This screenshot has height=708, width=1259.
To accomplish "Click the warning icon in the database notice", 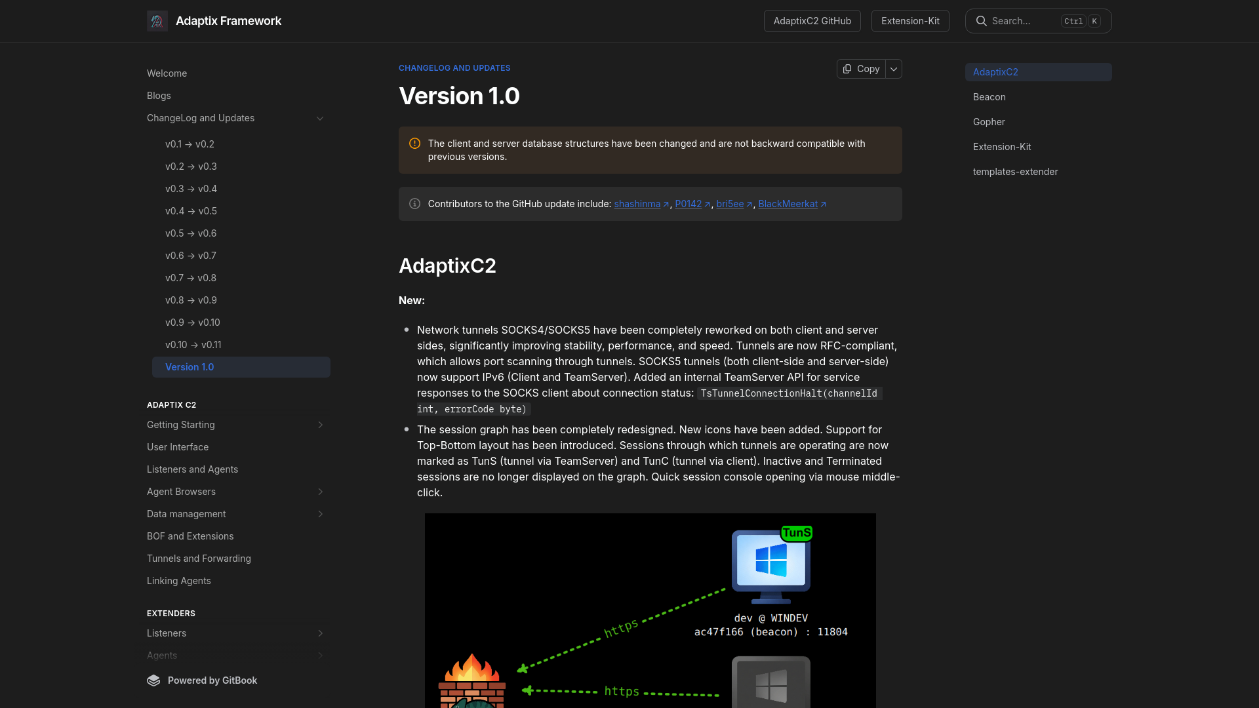I will click(x=414, y=142).
